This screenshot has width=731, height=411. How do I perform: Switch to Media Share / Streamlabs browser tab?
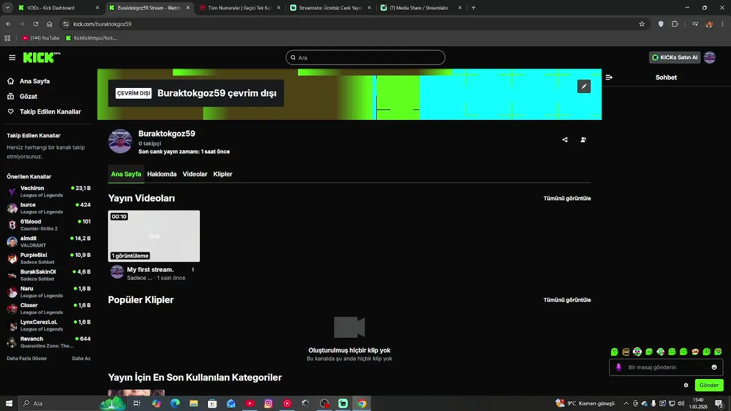(420, 8)
